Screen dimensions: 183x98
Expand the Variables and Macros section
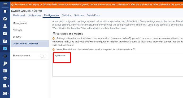point(54,34)
